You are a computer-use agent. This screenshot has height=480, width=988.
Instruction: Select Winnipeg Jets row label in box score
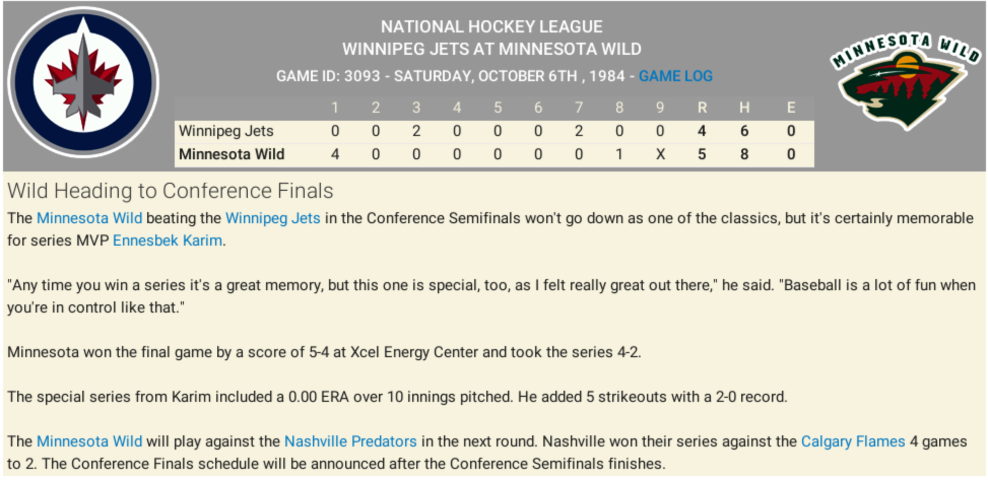(x=226, y=131)
